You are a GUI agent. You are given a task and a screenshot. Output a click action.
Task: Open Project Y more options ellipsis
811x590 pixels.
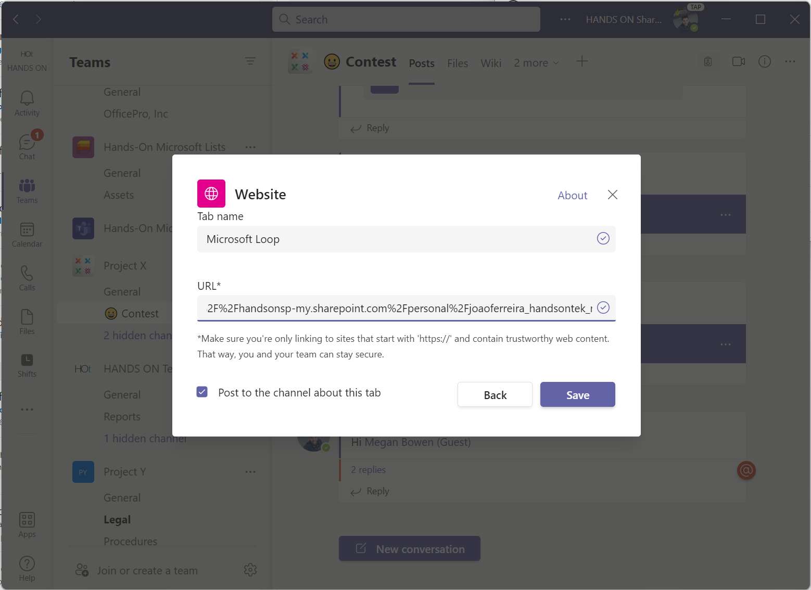(x=250, y=472)
